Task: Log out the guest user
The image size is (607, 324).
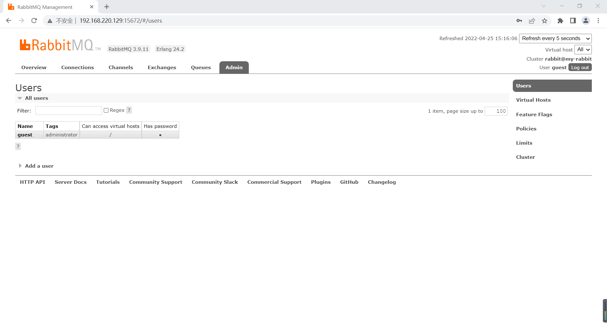Action: pos(580,68)
